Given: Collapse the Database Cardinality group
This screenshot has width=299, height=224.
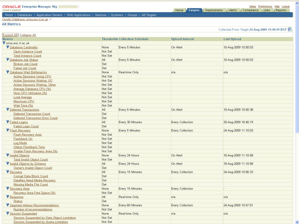Looking at the screenshot, I should pos(8,47).
